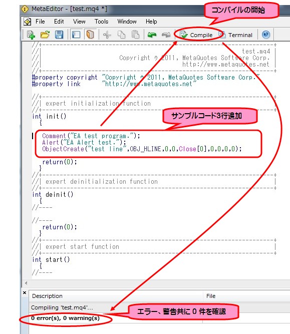The width and height of the screenshot is (290, 334).
Task: Click the Paste clipboard icon
Action: coord(135,35)
